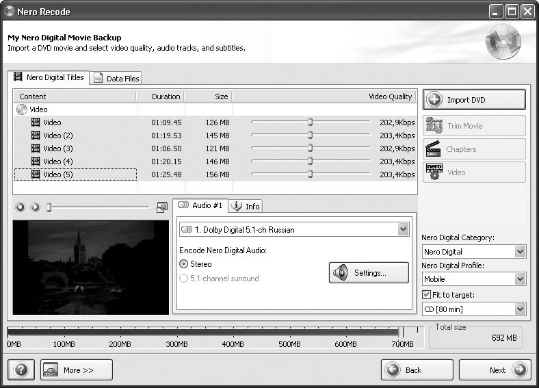539x388 pixels.
Task: Click the Import DVD plus icon
Action: 434,100
